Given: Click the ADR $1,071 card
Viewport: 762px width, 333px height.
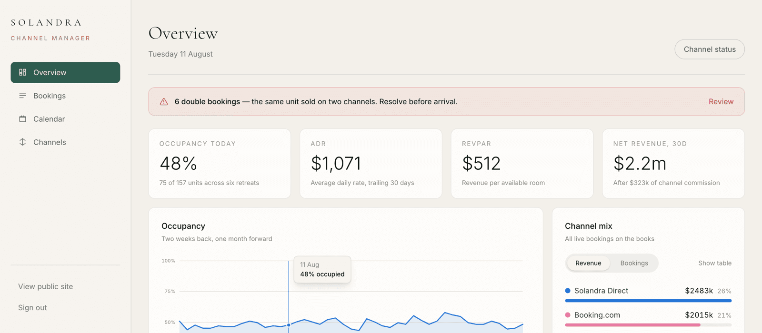Looking at the screenshot, I should [371, 164].
